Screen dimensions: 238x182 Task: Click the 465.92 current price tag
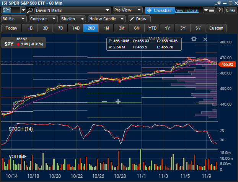(227, 64)
